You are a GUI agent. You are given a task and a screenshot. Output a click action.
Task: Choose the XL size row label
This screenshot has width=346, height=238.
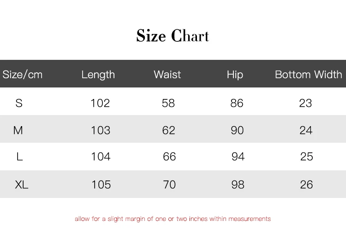coord(22,185)
